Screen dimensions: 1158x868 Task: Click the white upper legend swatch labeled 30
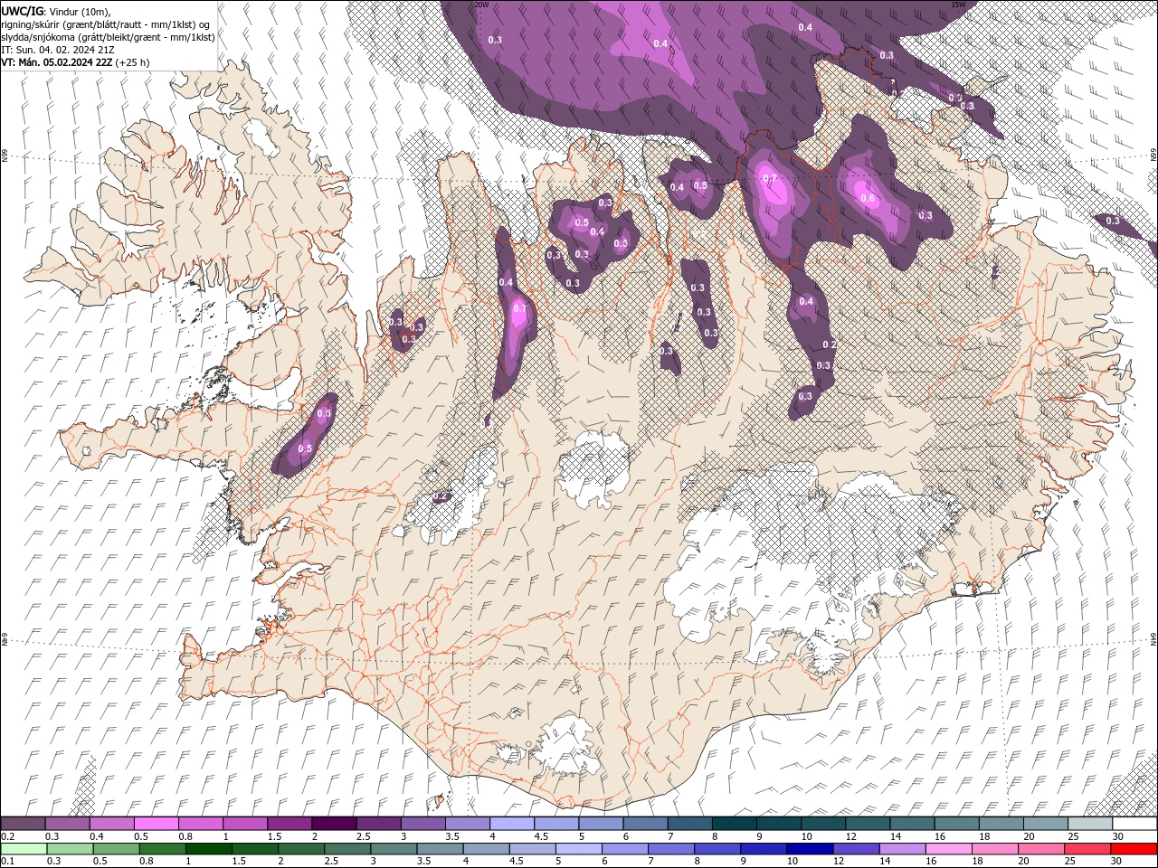click(x=1134, y=823)
